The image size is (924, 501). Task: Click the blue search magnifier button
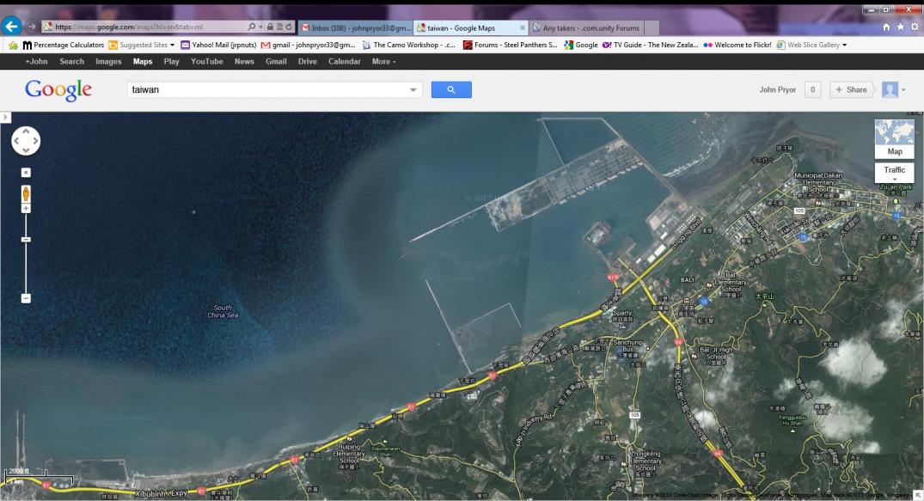coord(451,89)
